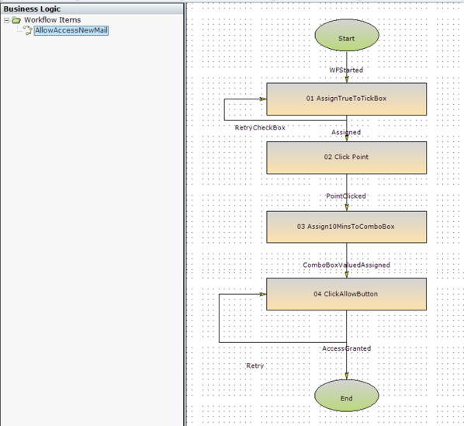Click the Business Logic panel header
Screen dimensions: 464x426
tap(92, 9)
